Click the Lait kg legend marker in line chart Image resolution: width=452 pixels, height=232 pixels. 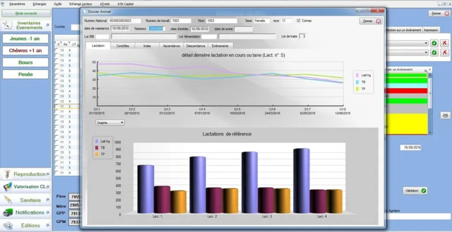pos(358,75)
